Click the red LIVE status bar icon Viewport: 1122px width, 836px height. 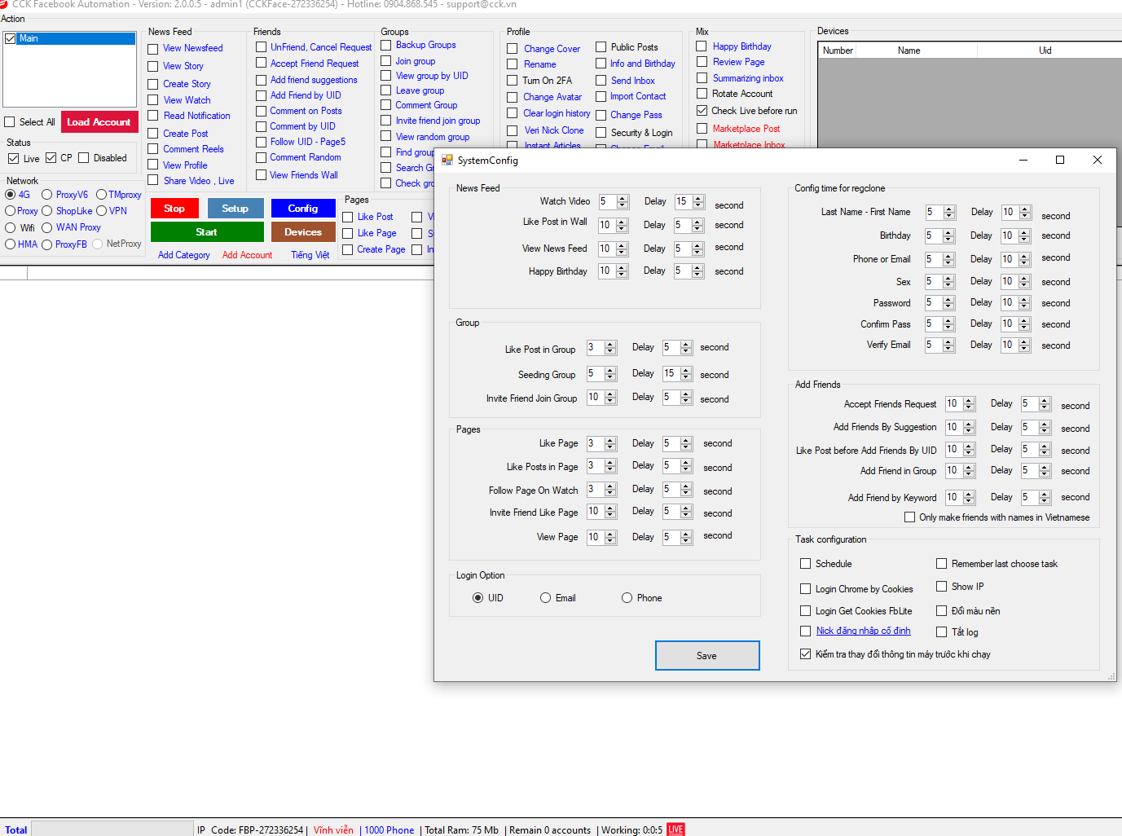coord(675,829)
